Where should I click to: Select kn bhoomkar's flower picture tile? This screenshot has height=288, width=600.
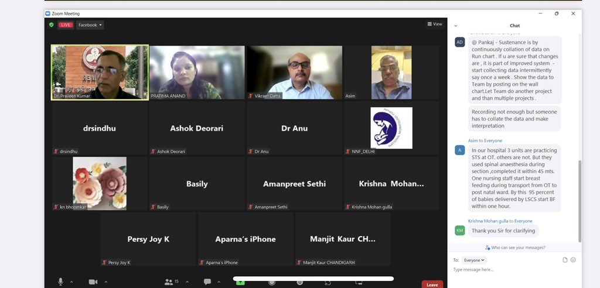click(100, 183)
